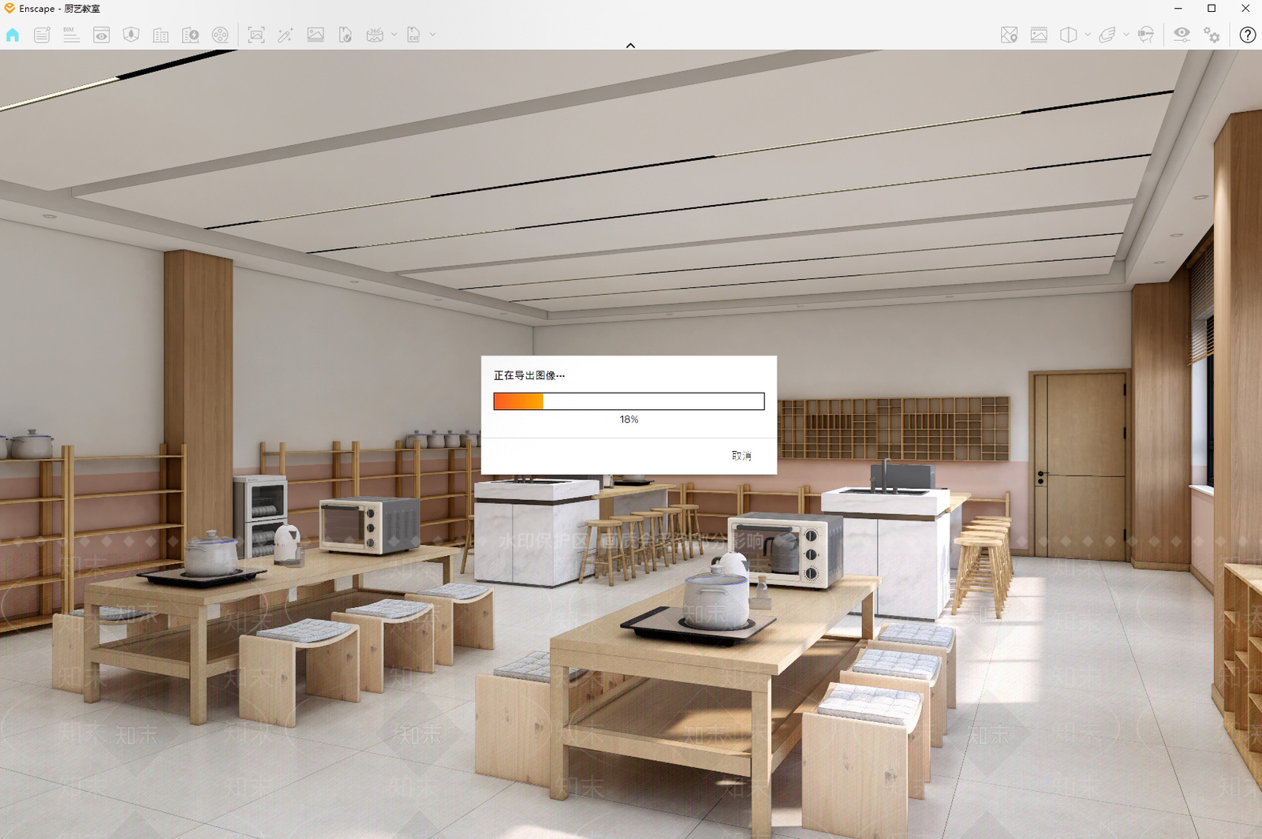The height and width of the screenshot is (839, 1262).
Task: Click the screenshot capture icon
Action: coord(256,35)
